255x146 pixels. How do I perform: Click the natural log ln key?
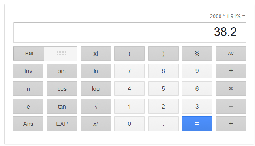96,71
